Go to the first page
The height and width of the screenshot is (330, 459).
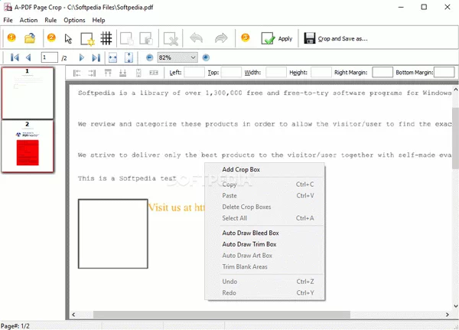(x=15, y=57)
